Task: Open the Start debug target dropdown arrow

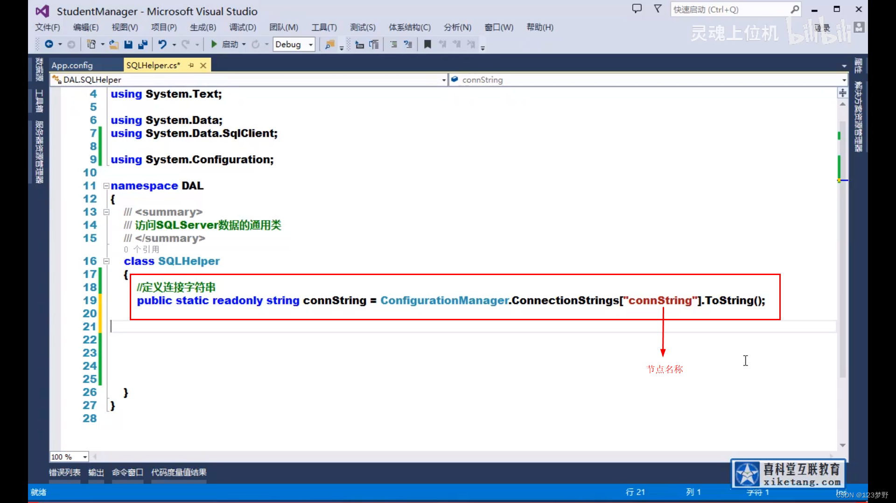Action: 244,44
